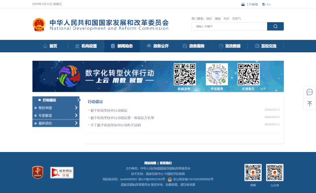Image resolution: width=316 pixels, height=193 pixels.
Task: Click the red party-government badge in footer
Action: point(38,172)
